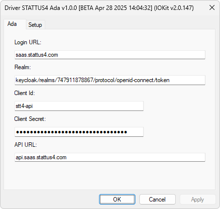
Task: Click the "API URL:" label
Action: click(x=25, y=145)
